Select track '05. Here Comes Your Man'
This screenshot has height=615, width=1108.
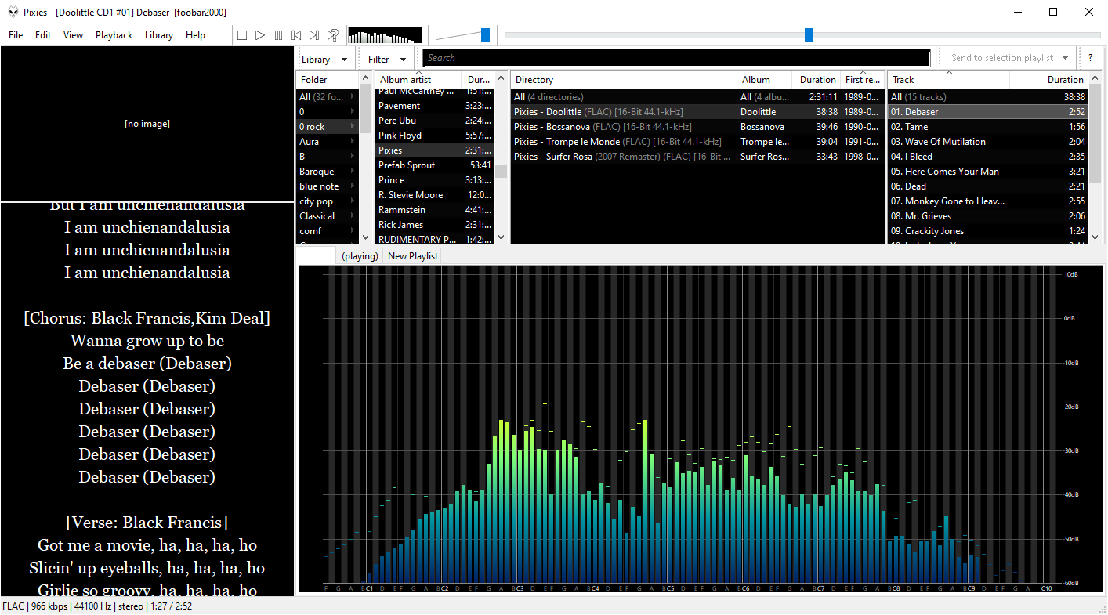987,172
